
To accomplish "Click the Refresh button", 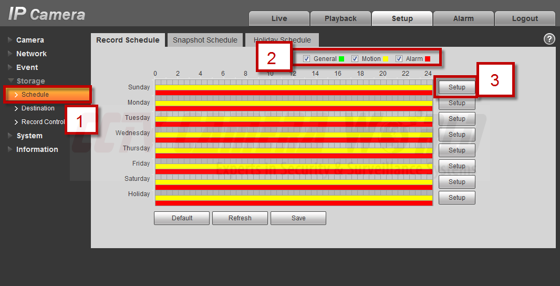I will (240, 218).
